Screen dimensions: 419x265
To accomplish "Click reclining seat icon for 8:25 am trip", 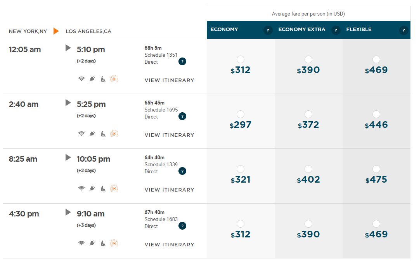I will pyautogui.click(x=103, y=188).
